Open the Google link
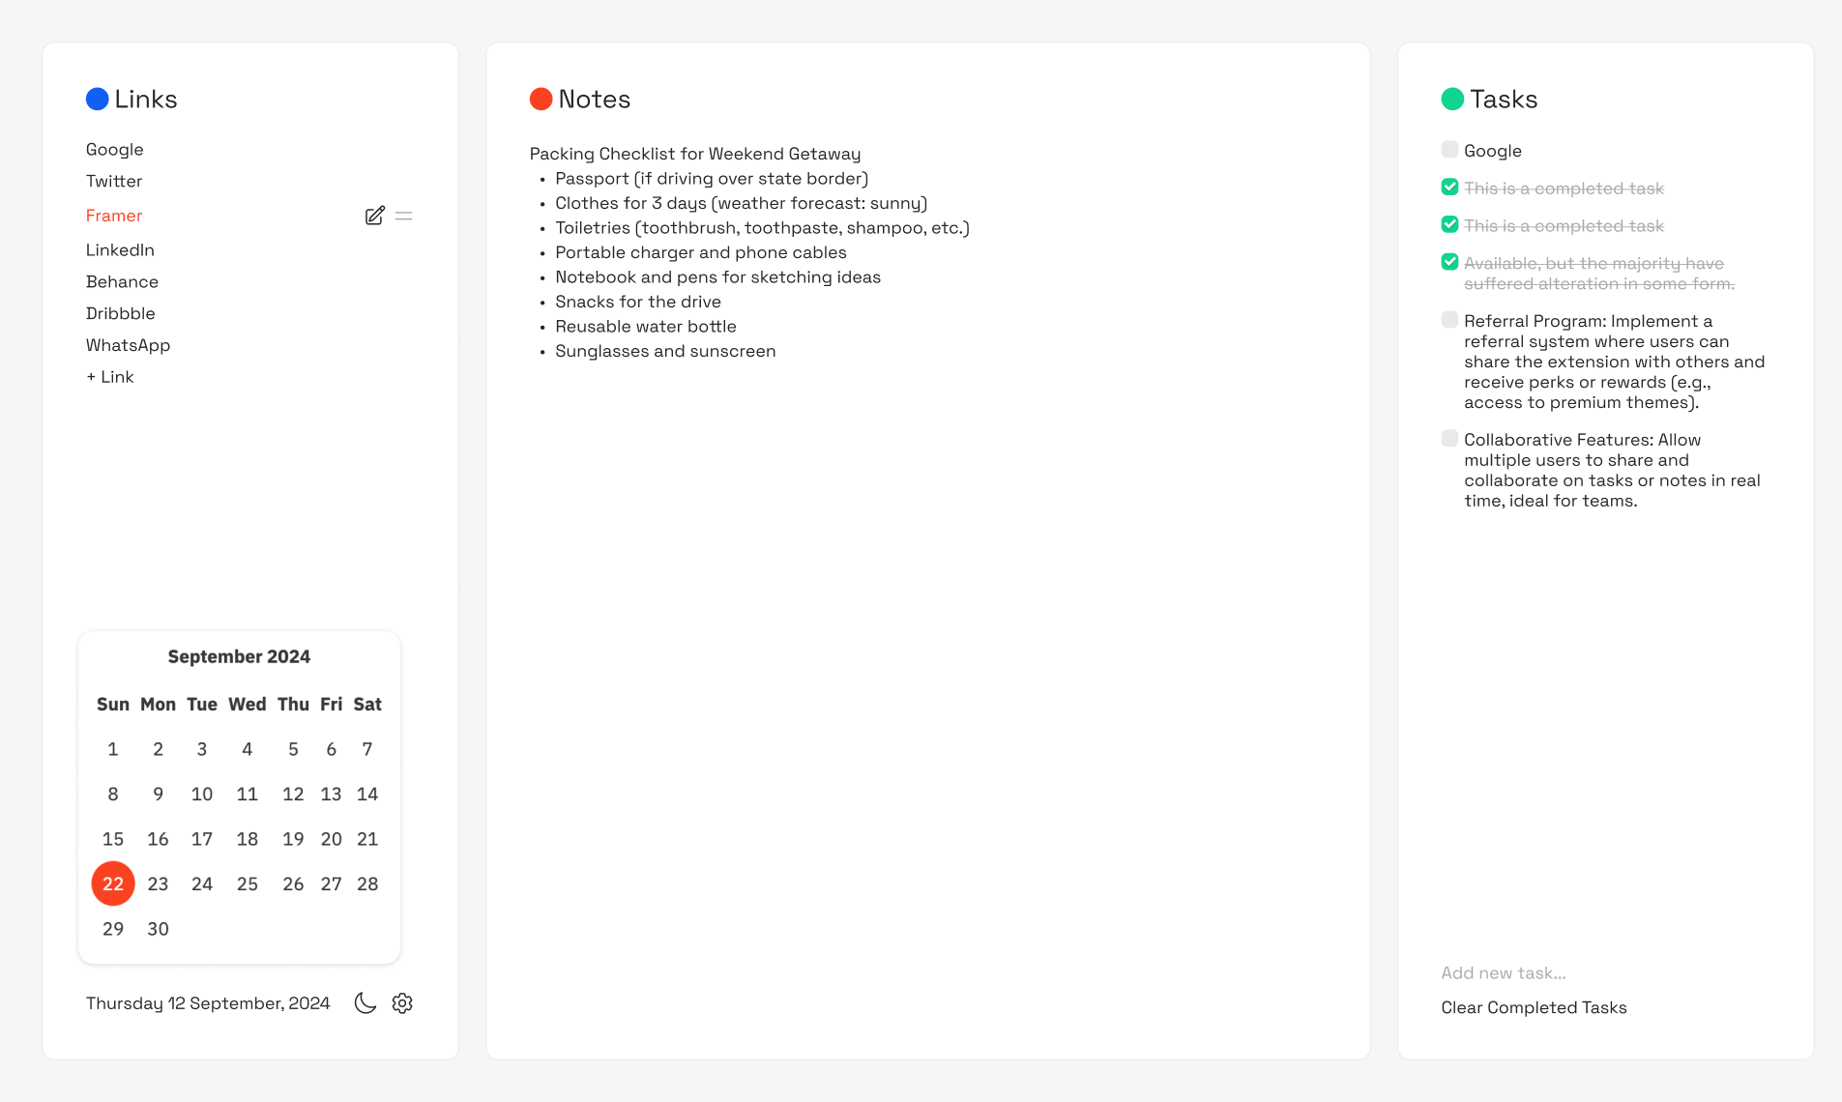Screen dimensions: 1842x1102 (x=114, y=149)
